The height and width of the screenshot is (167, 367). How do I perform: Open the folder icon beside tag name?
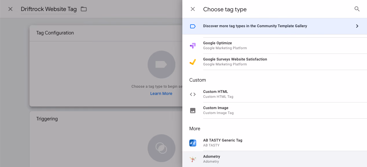click(84, 9)
